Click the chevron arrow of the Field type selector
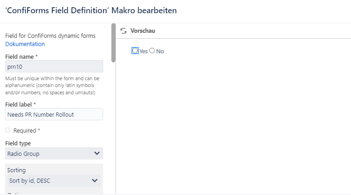Viewport: 351px width, 195px height. pos(97,154)
